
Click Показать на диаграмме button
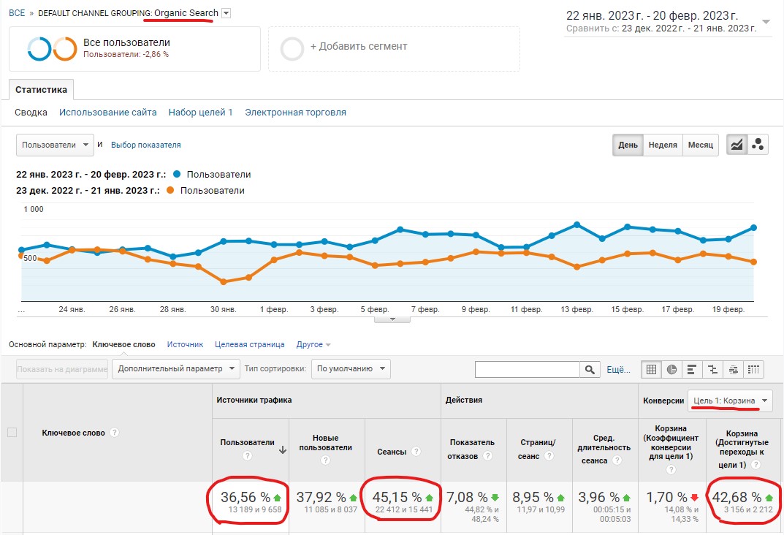62,370
